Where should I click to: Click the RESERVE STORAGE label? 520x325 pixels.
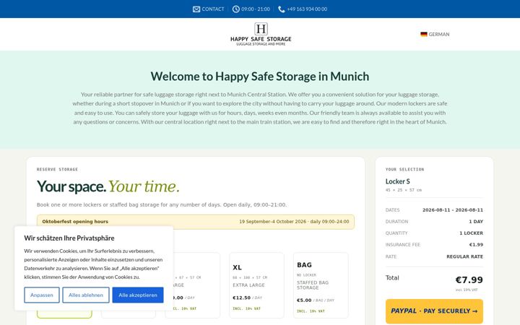[x=57, y=170]
